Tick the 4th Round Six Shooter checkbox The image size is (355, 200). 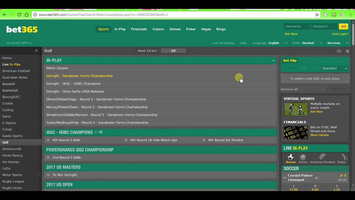(x=204, y=140)
